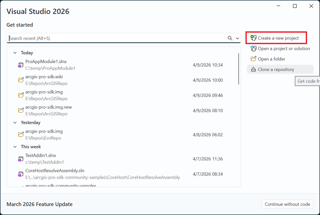The width and height of the screenshot is (320, 215).
Task: Click the Yesterday group header text
Action: 31,123
